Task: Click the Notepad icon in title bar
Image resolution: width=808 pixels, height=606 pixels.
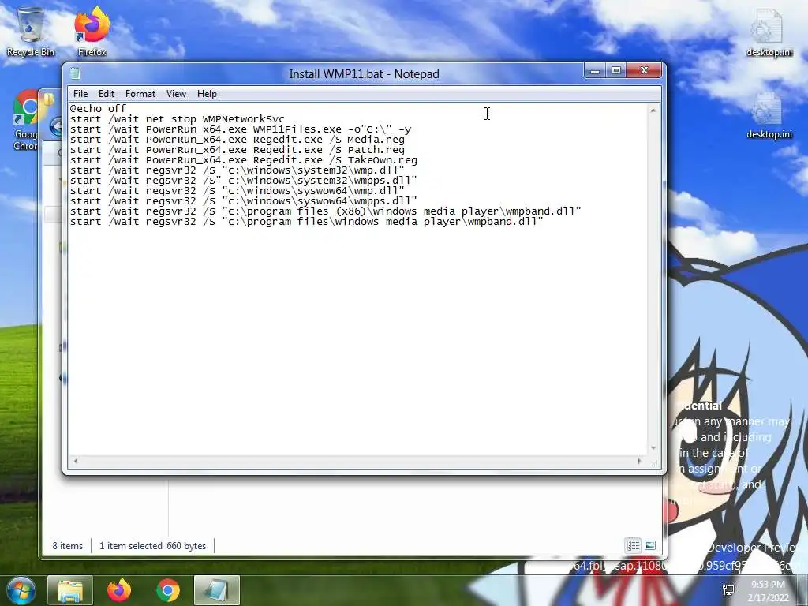Action: click(x=75, y=73)
